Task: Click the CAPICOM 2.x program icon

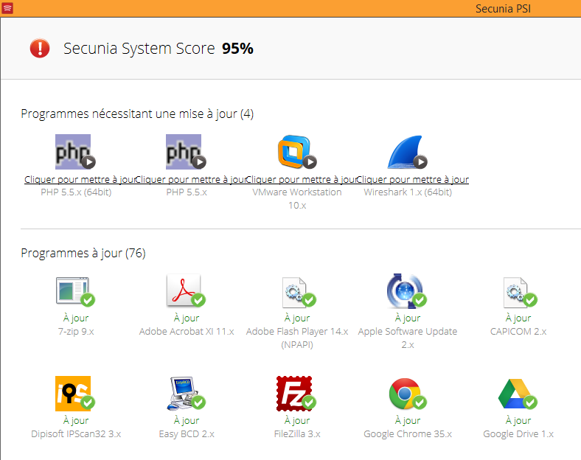Action: (518, 291)
